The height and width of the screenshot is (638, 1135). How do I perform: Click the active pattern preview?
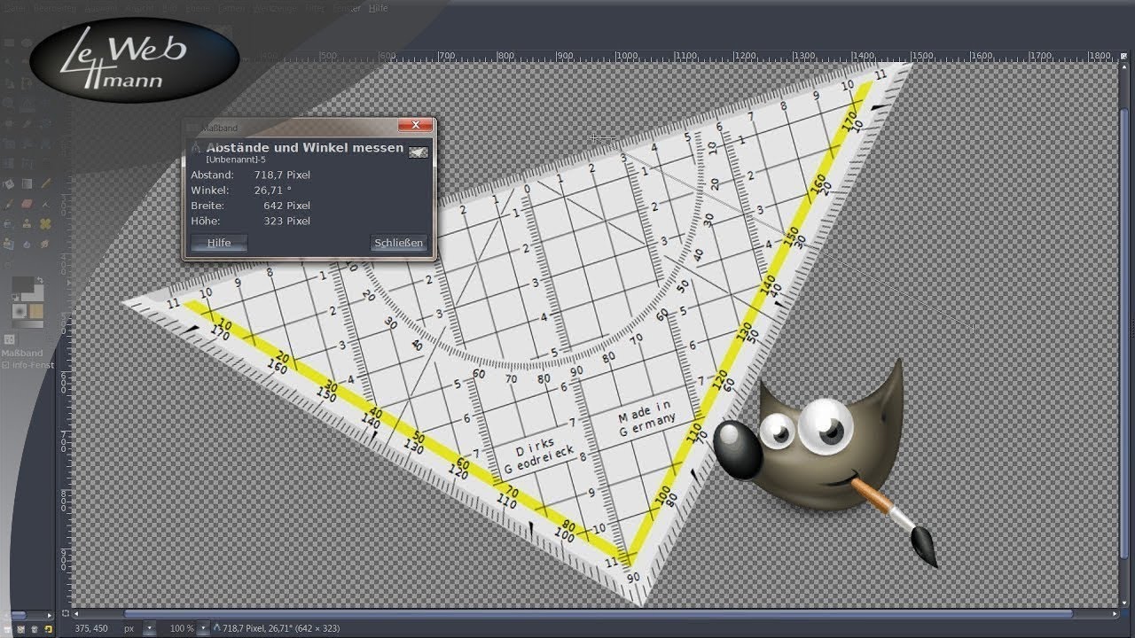point(35,311)
